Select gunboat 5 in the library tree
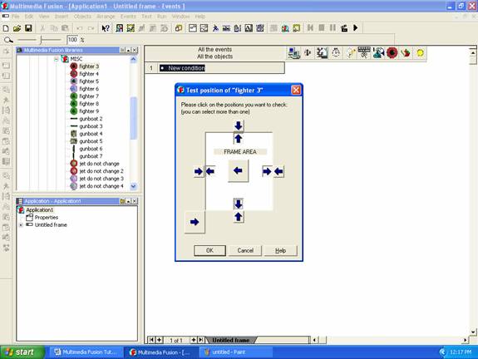 [91, 141]
